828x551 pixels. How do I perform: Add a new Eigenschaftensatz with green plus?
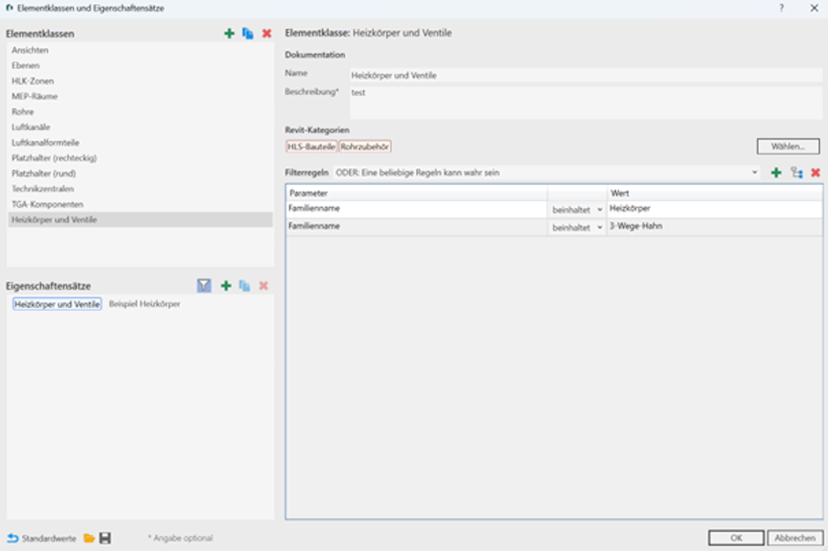226,285
